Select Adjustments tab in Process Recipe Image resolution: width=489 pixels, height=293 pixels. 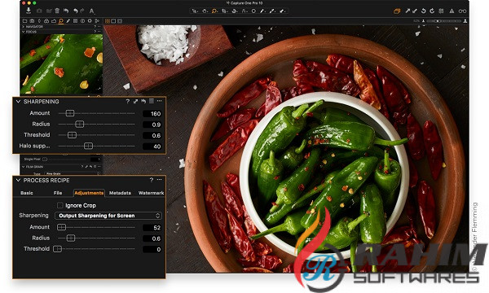(x=89, y=193)
